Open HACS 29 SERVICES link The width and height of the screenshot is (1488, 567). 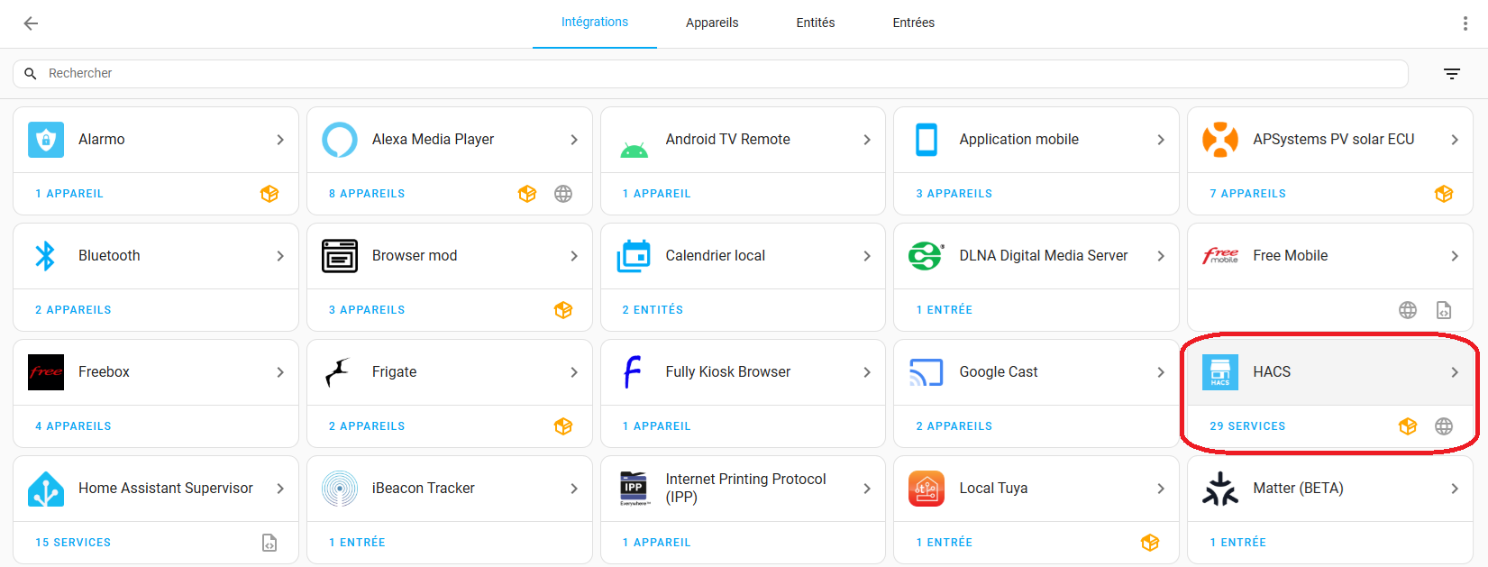pos(1248,426)
